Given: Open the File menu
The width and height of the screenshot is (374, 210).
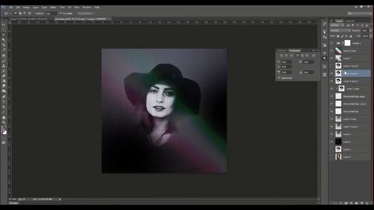Looking at the screenshot, I should coord(11,8).
